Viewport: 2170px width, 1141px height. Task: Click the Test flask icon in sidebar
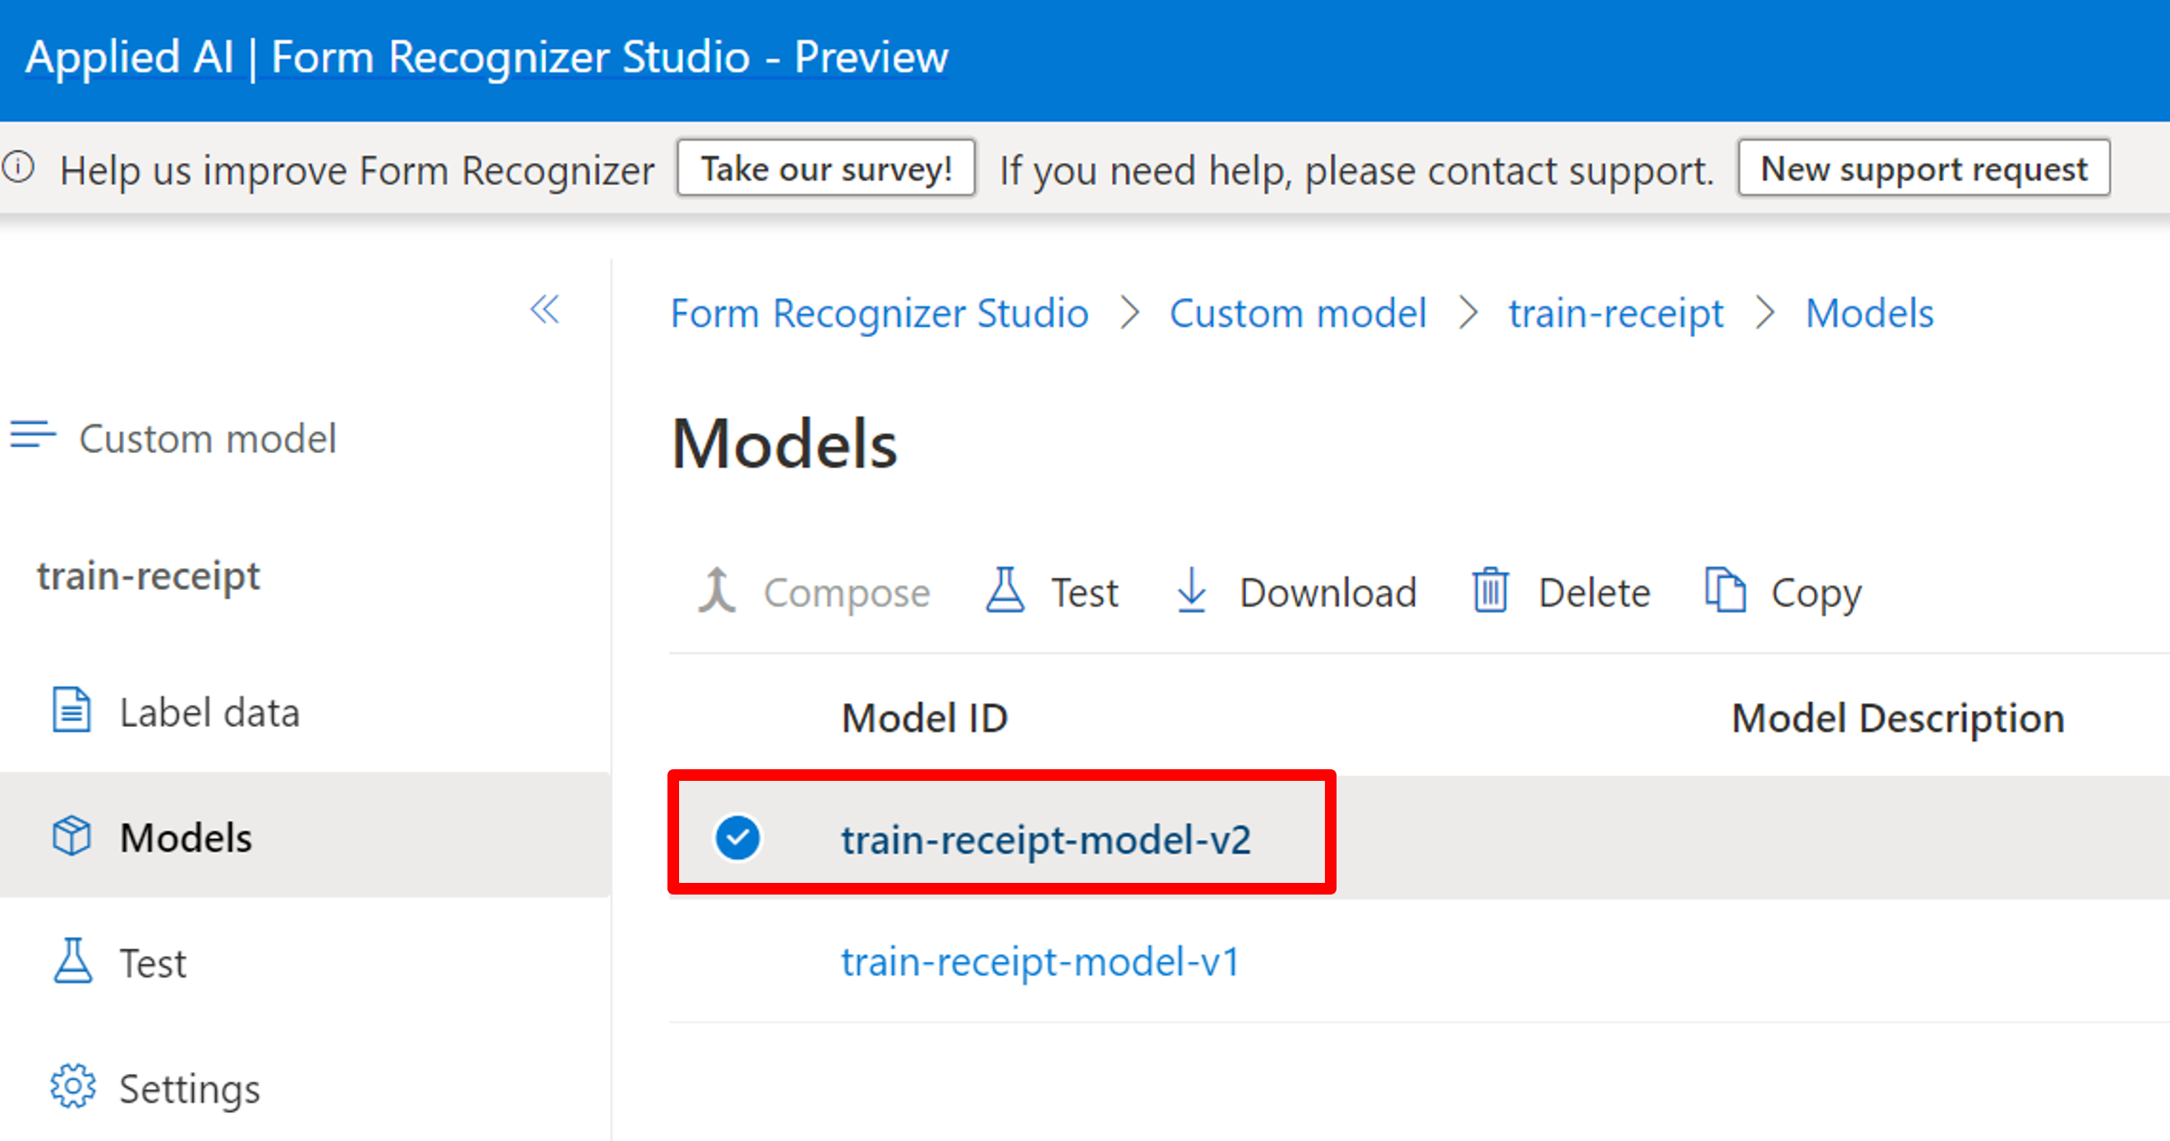click(71, 963)
